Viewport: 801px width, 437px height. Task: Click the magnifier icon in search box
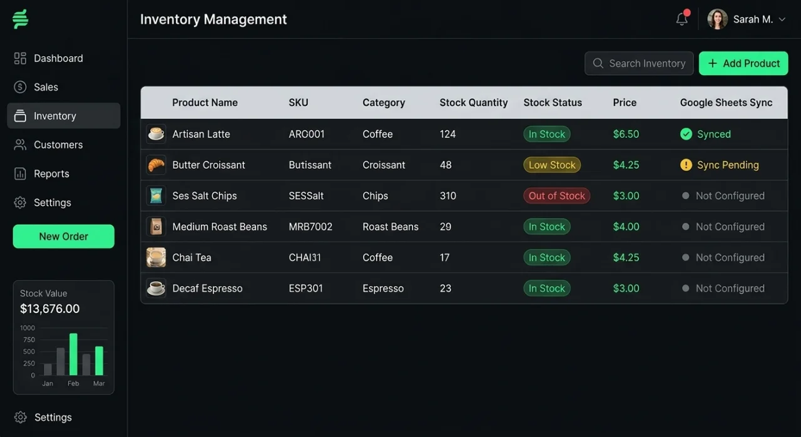click(x=598, y=63)
